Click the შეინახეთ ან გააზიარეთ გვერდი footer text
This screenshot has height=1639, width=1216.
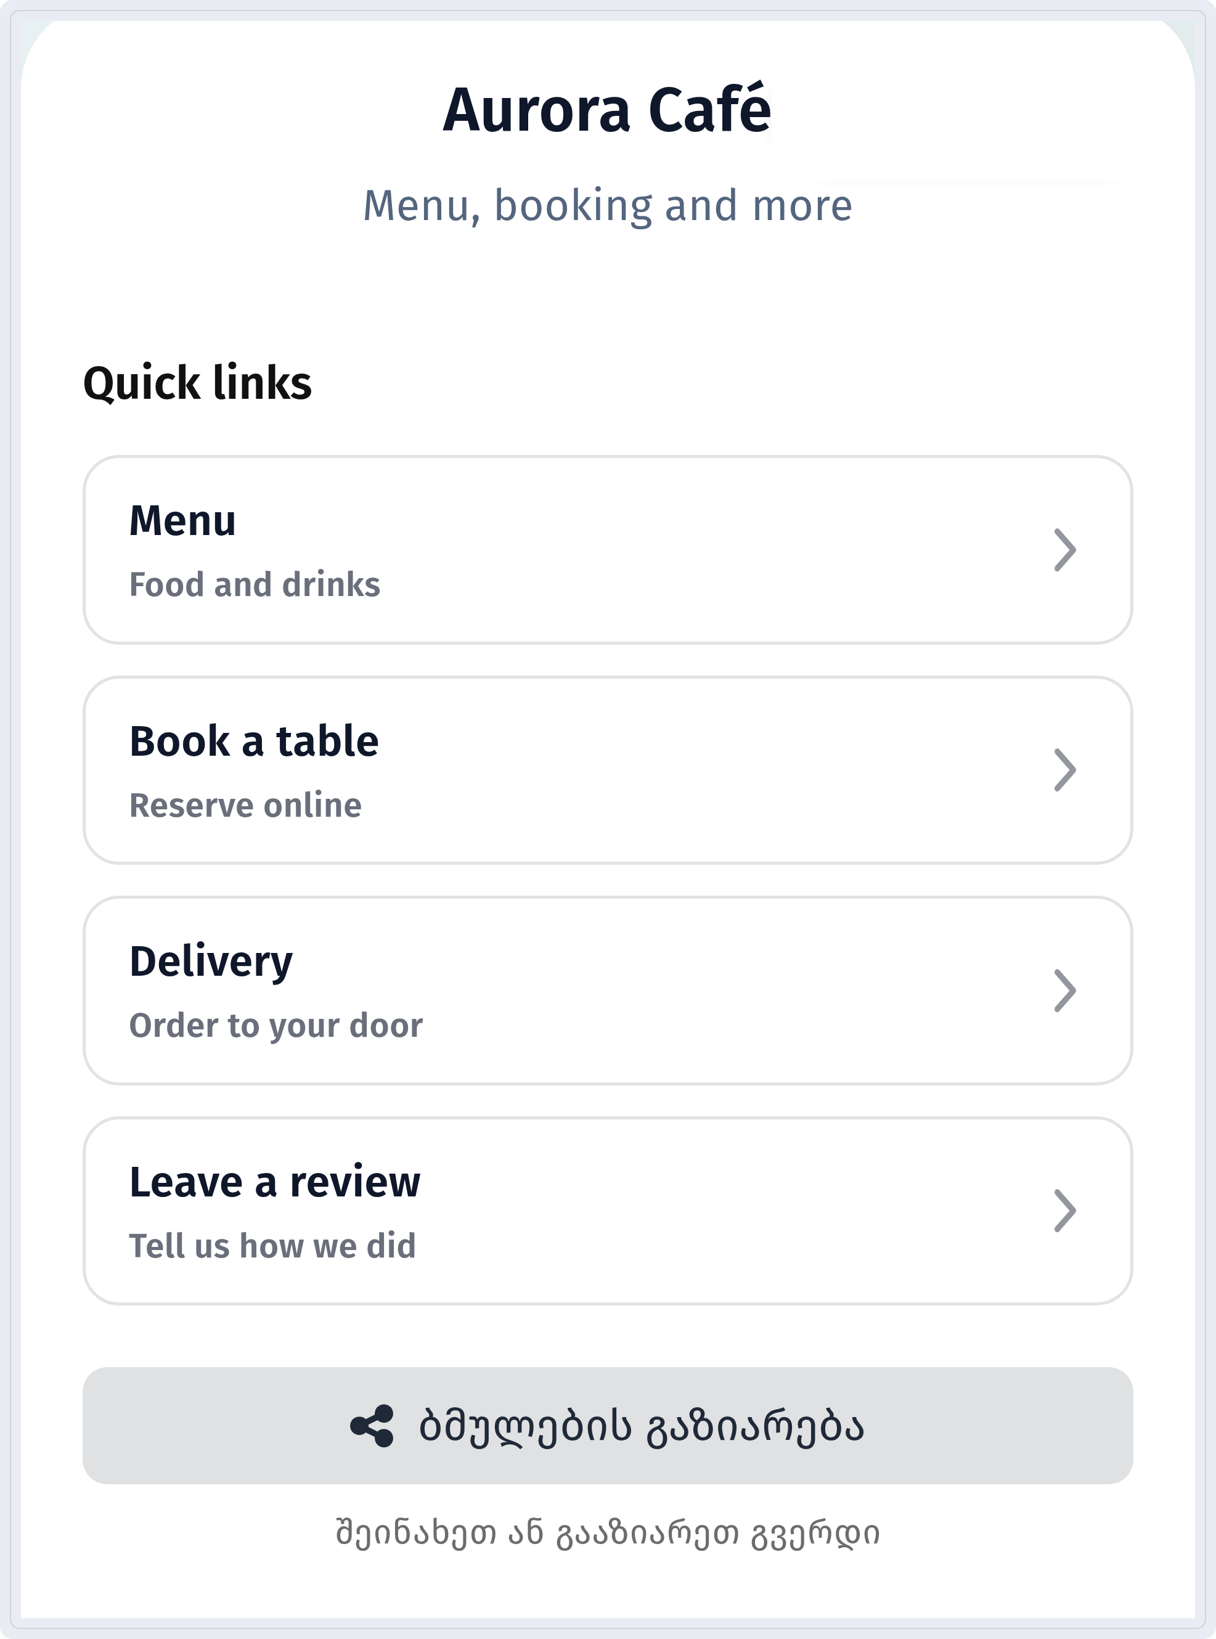tap(608, 1534)
